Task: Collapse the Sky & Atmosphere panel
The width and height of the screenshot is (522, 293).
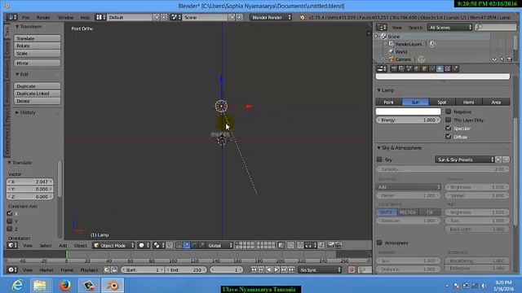Action: (378, 147)
